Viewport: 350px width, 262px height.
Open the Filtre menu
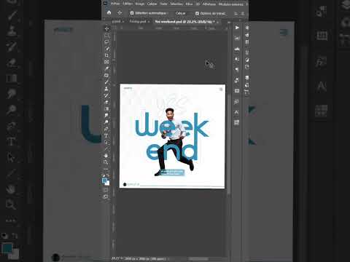(189, 4)
